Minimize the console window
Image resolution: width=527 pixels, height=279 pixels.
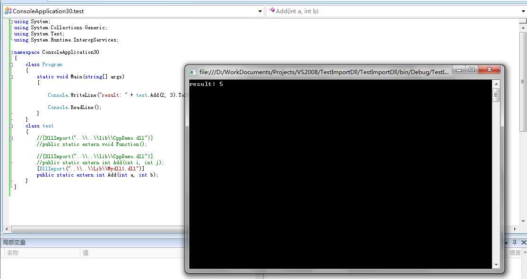(459, 70)
